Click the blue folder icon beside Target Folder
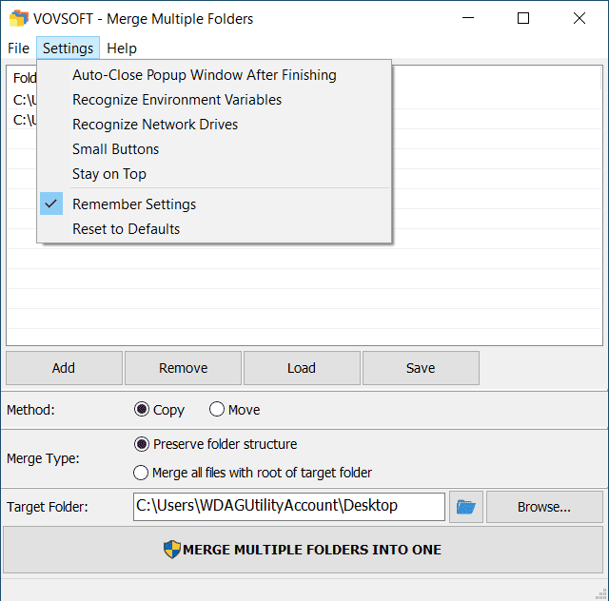 coord(465,507)
